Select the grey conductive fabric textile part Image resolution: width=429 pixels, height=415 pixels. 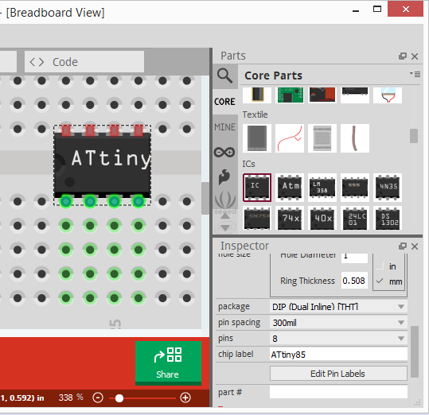pyautogui.click(x=257, y=138)
